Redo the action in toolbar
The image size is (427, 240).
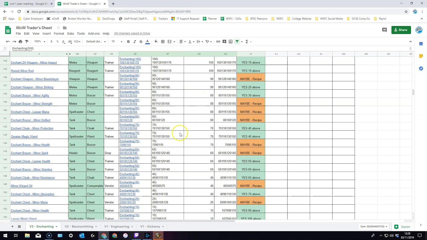pos(14,42)
